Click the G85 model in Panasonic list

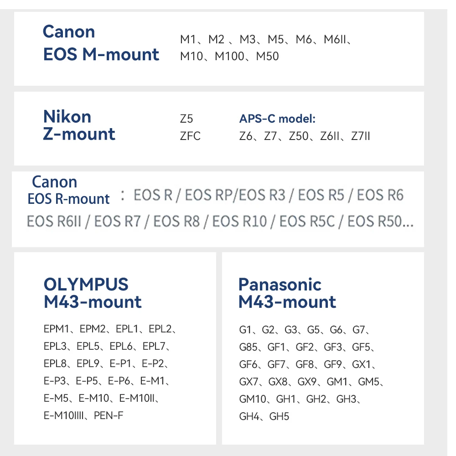[248, 347]
